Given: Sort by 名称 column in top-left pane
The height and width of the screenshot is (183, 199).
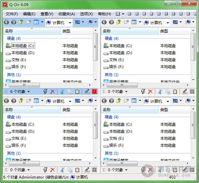Looking at the screenshot, I should coord(32,31).
